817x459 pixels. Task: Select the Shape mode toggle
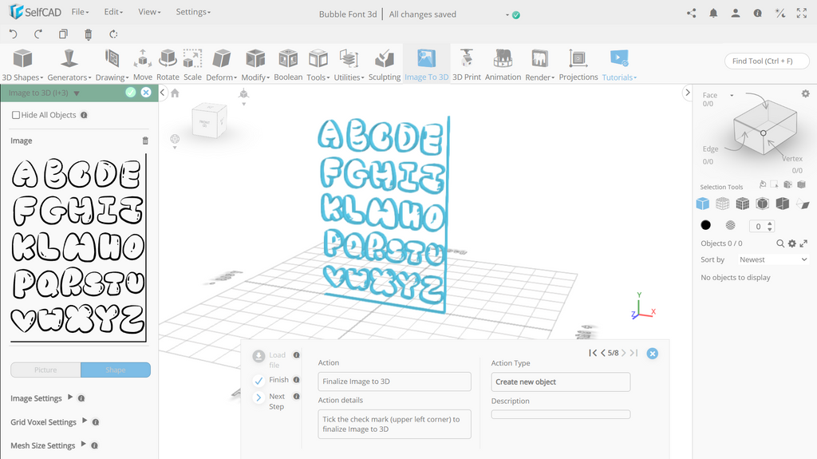[x=116, y=370]
